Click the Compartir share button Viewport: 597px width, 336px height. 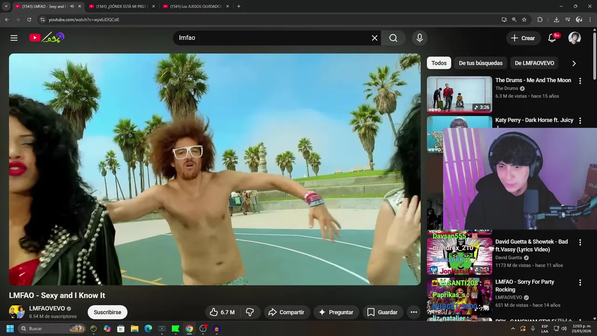click(286, 312)
